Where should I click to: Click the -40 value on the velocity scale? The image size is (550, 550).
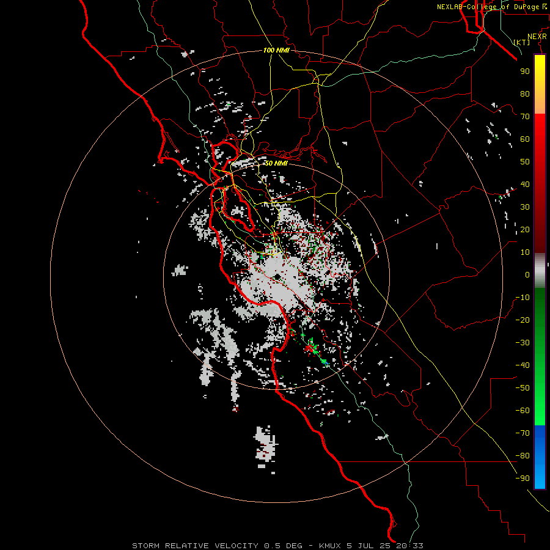522,365
